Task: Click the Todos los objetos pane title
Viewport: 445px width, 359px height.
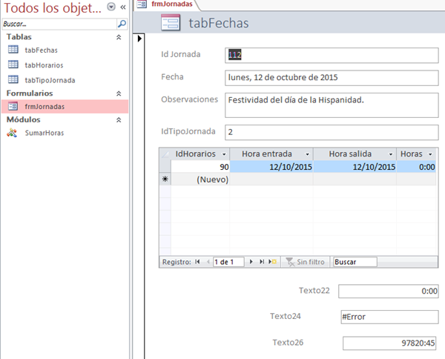Action: (53, 7)
